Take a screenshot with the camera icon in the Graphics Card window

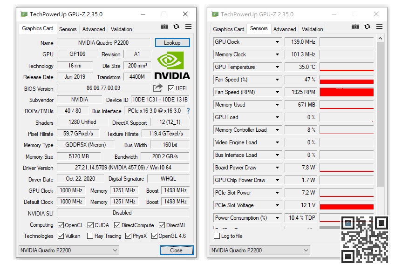click(164, 27)
